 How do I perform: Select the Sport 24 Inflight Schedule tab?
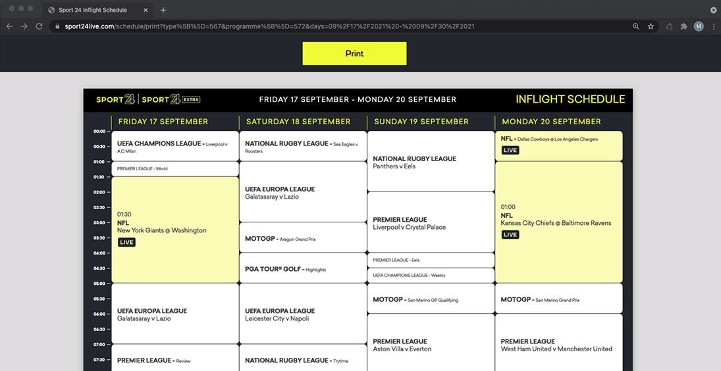tap(99, 10)
